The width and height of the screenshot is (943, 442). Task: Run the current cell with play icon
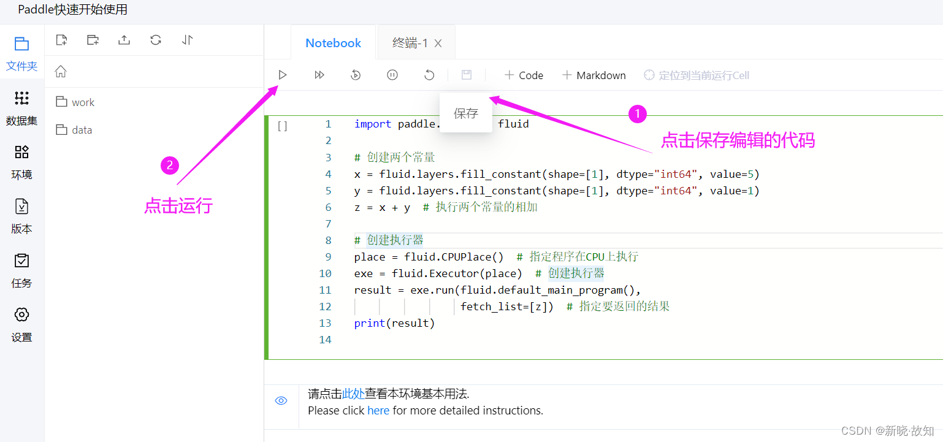click(x=282, y=75)
